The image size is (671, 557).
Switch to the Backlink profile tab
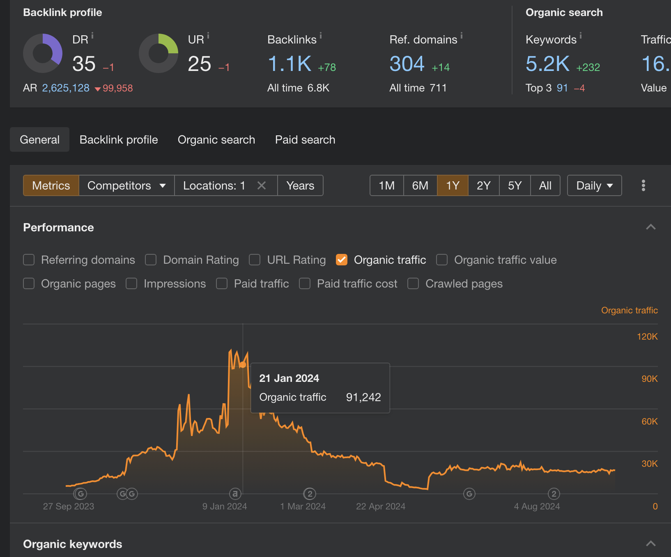[x=119, y=139]
